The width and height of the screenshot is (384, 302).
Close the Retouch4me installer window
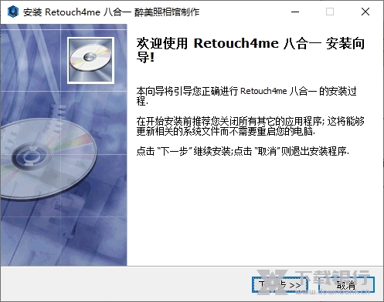(365, 12)
